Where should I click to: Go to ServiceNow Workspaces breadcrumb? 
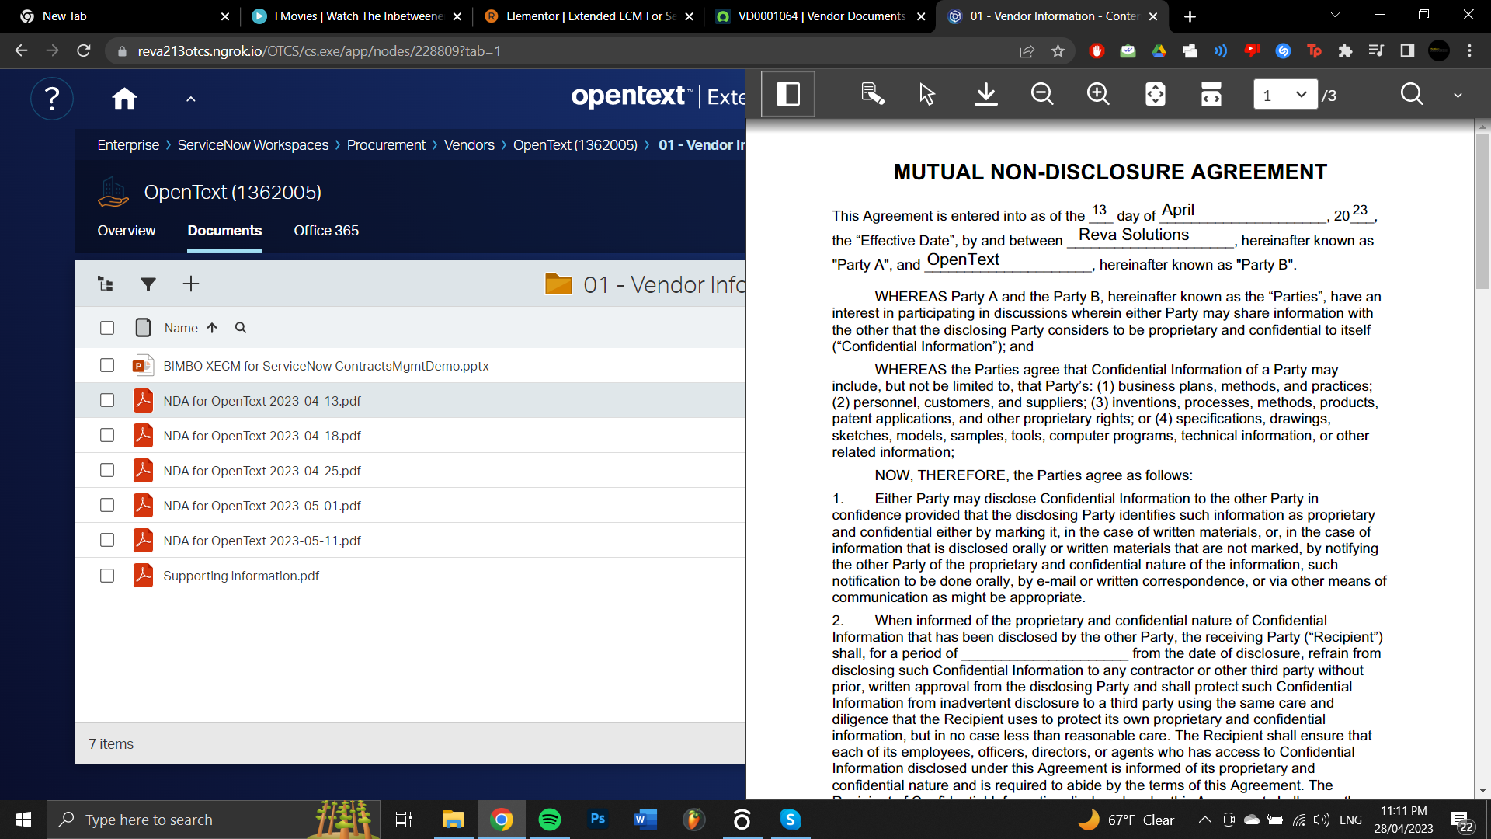pos(253,145)
